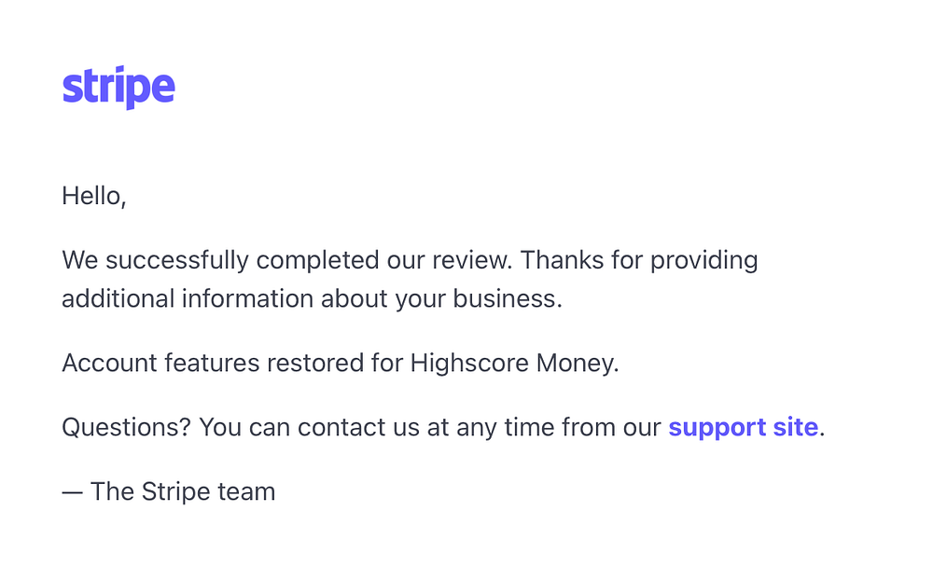The image size is (933, 579).
Task: Click the word "additional" on the second line
Action: pos(118,298)
